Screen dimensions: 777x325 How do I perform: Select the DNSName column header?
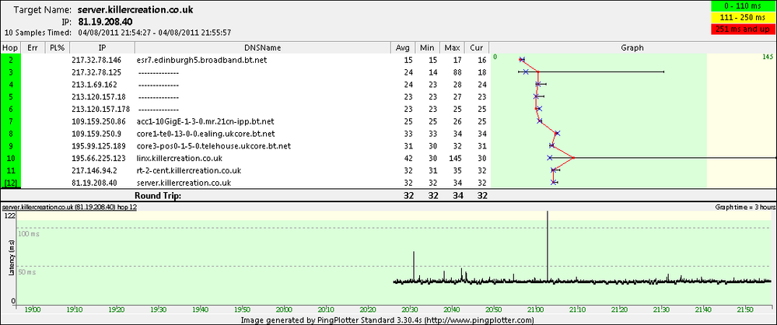tap(263, 48)
